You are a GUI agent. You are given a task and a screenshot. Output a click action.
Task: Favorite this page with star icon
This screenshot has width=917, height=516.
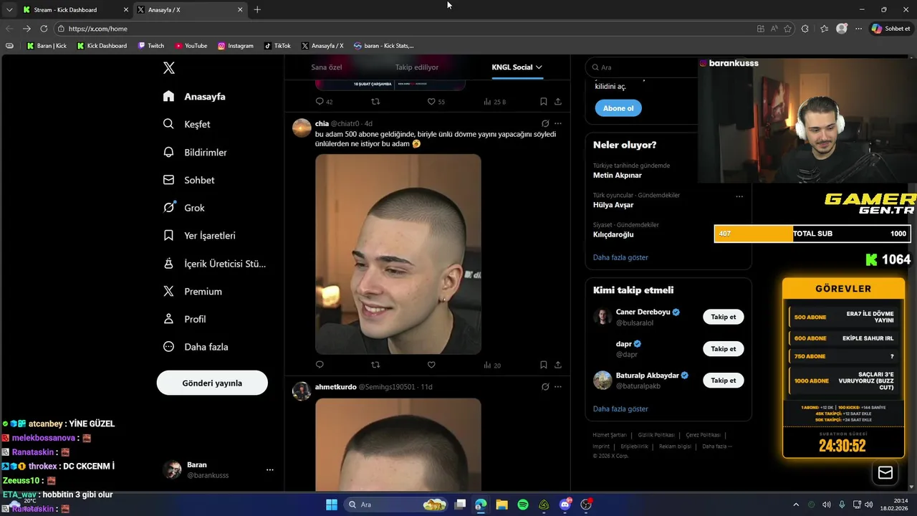(x=788, y=29)
